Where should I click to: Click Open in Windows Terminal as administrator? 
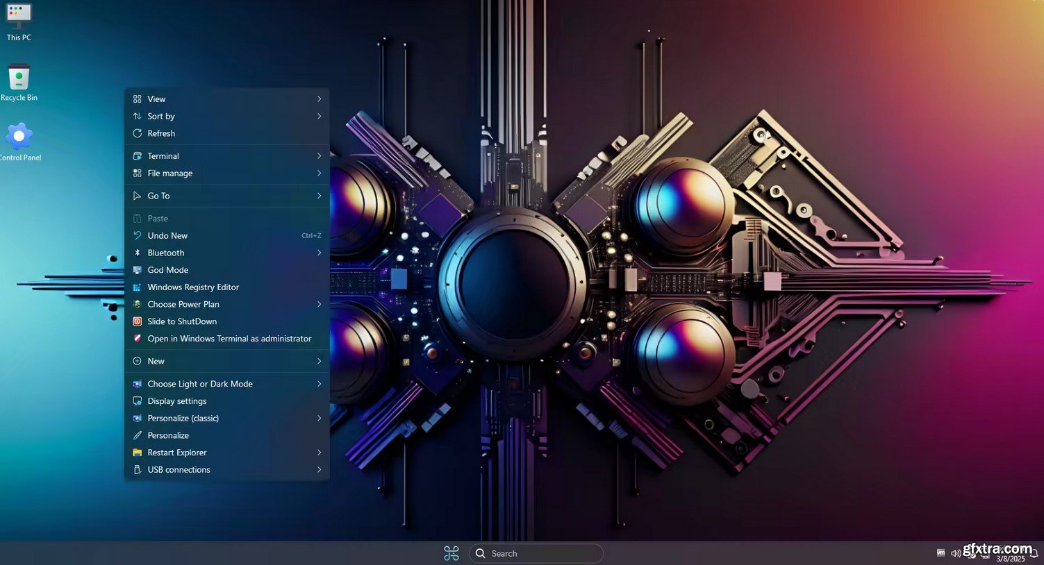click(x=229, y=339)
